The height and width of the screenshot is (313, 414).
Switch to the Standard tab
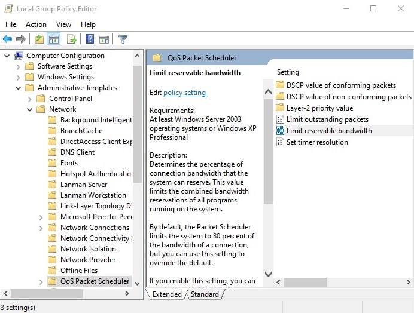click(x=205, y=294)
